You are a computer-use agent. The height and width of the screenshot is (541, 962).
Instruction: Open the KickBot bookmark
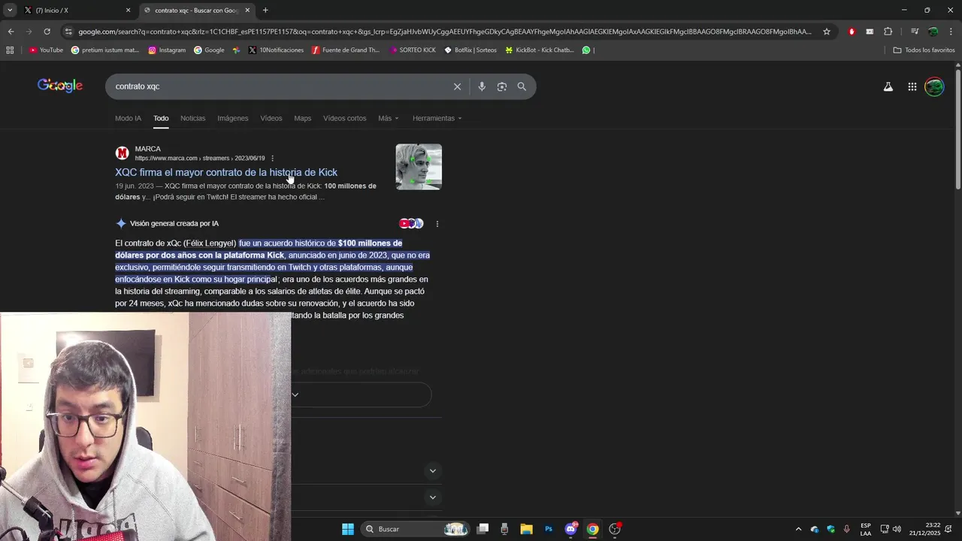(x=540, y=50)
